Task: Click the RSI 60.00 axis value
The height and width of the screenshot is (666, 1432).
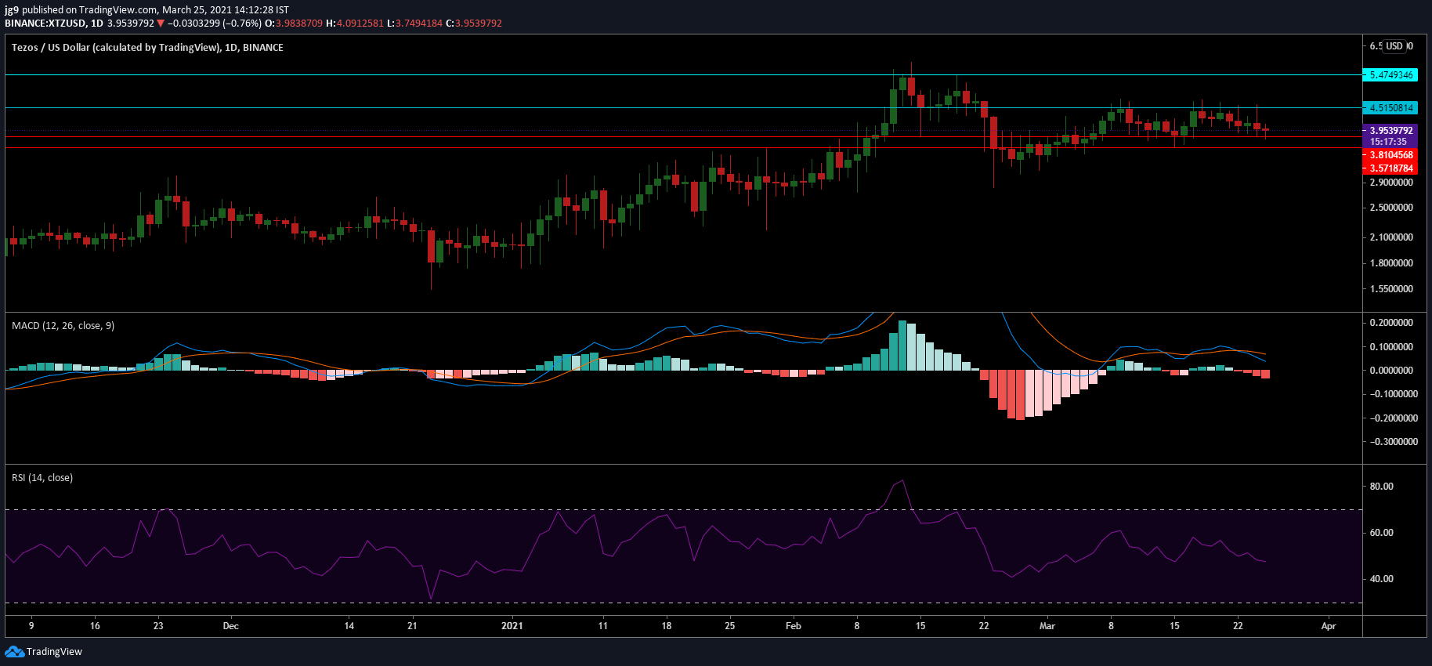Action: tap(1381, 533)
